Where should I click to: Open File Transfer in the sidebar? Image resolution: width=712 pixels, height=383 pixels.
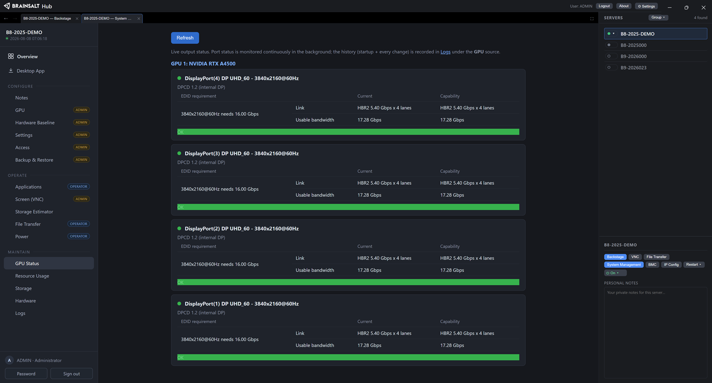click(x=49, y=224)
